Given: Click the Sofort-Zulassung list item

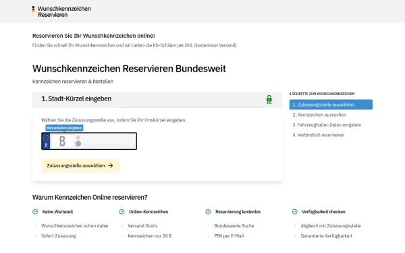Looking at the screenshot, I should point(59,235).
